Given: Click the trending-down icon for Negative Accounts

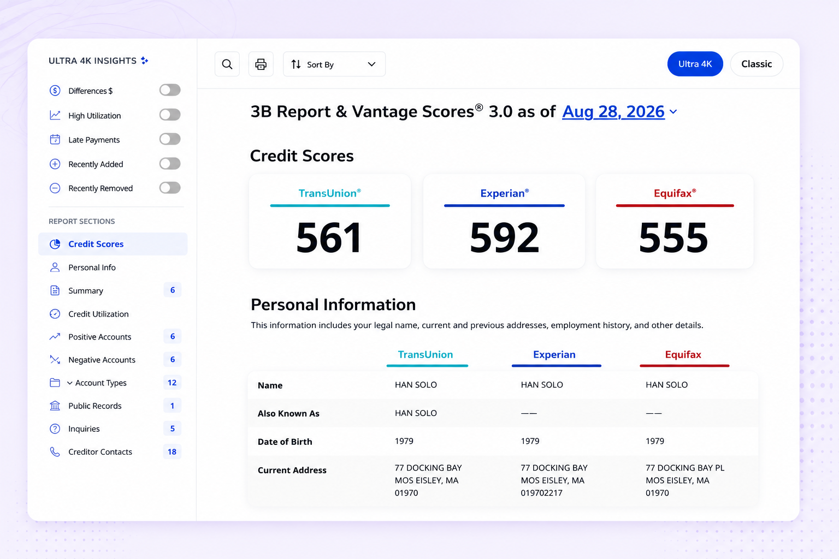Looking at the screenshot, I should pos(55,360).
